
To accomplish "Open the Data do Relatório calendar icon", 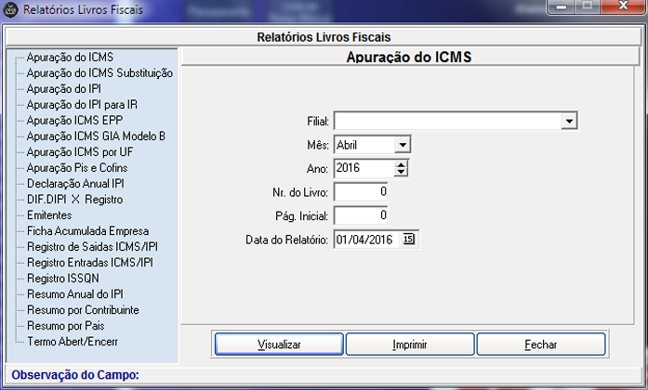I will click(409, 239).
